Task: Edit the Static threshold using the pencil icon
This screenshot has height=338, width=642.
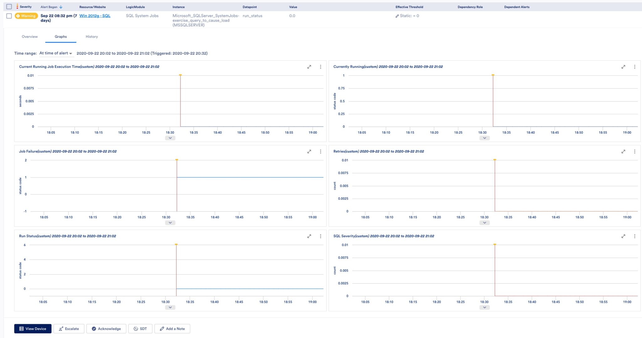Action: tap(397, 15)
